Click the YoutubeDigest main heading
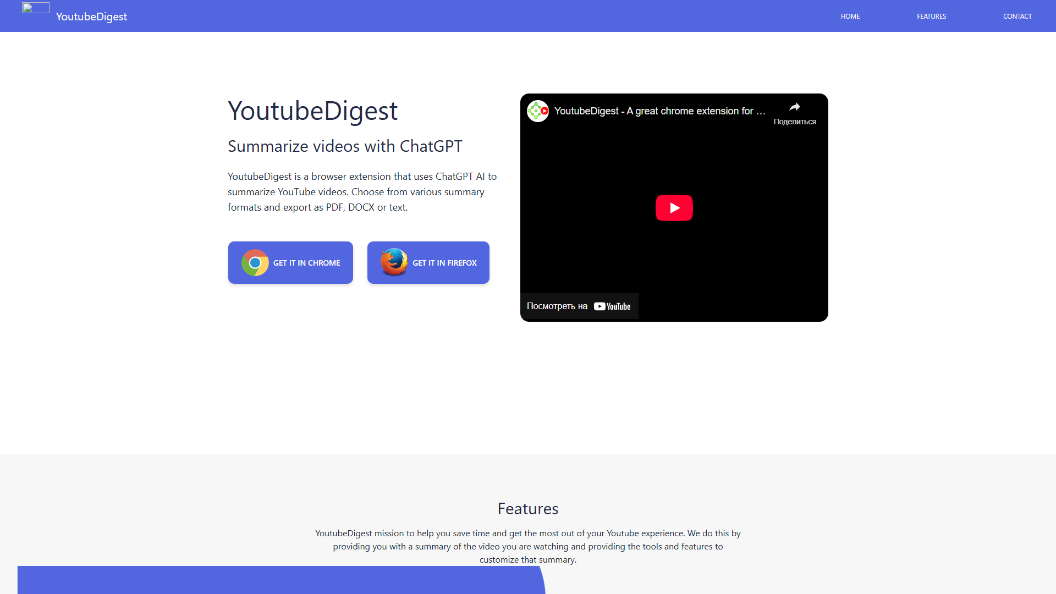This screenshot has height=594, width=1056. click(312, 111)
